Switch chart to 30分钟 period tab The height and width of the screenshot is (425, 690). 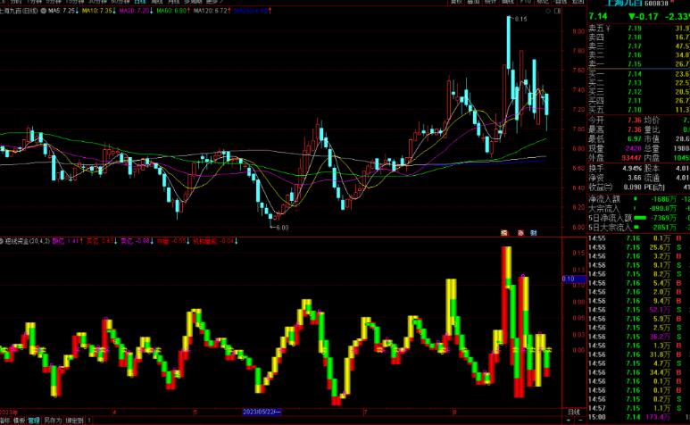pyautogui.click(x=97, y=2)
